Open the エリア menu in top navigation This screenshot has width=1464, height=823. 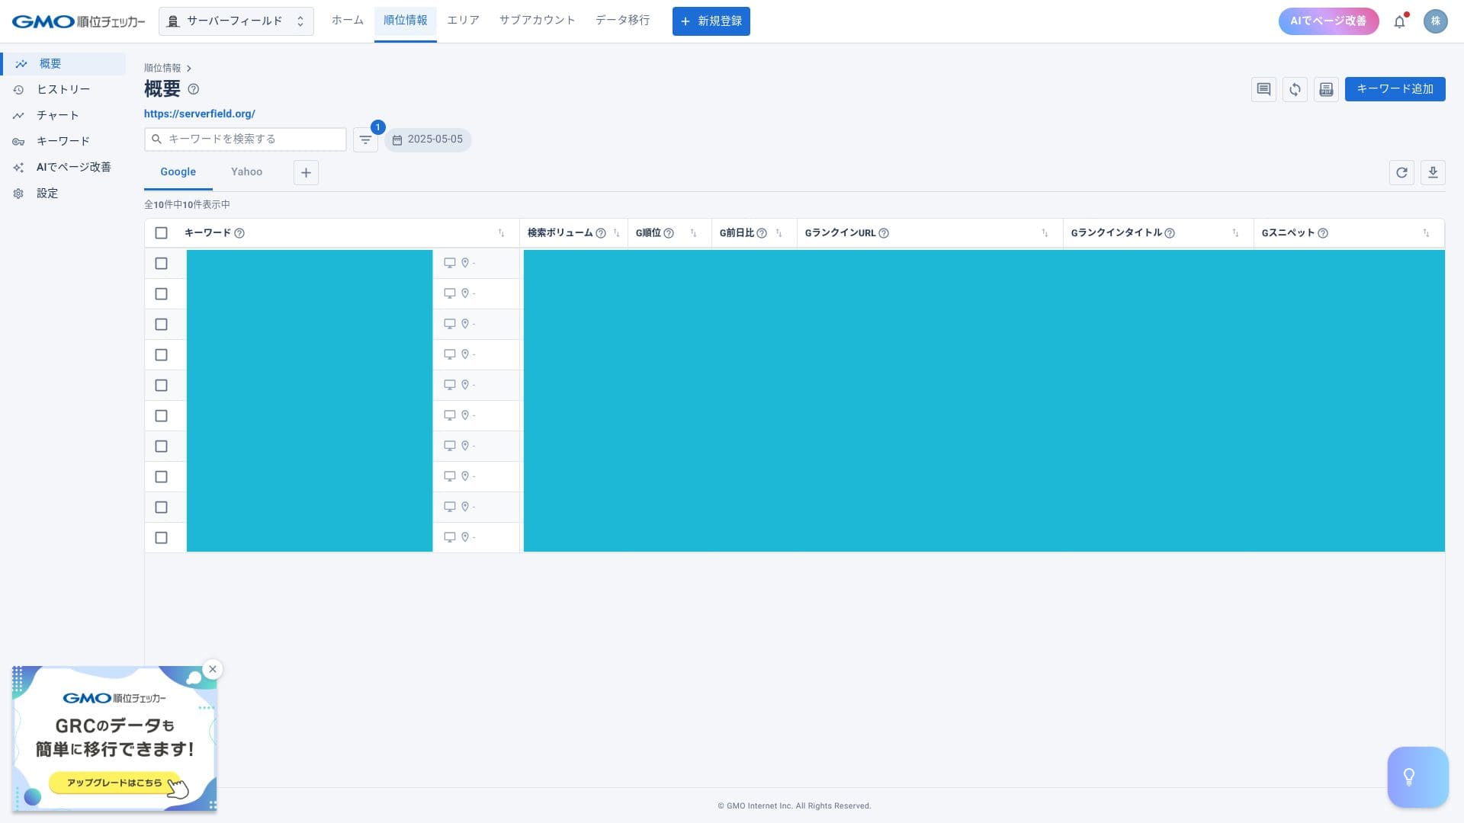click(x=463, y=21)
